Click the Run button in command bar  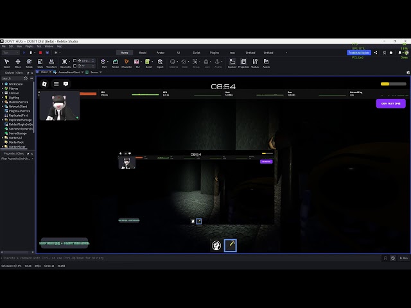coord(404,258)
